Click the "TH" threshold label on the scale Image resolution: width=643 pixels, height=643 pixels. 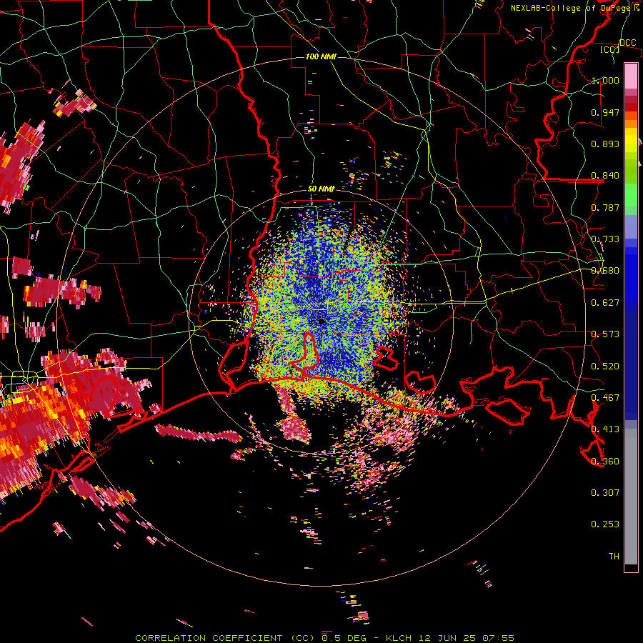click(614, 557)
